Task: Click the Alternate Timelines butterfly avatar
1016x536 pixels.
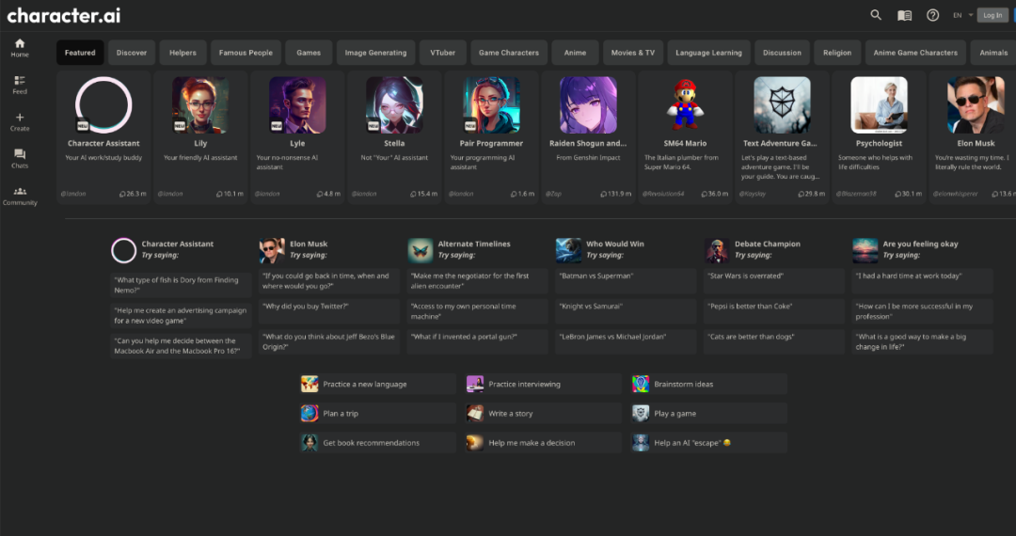Action: 420,250
